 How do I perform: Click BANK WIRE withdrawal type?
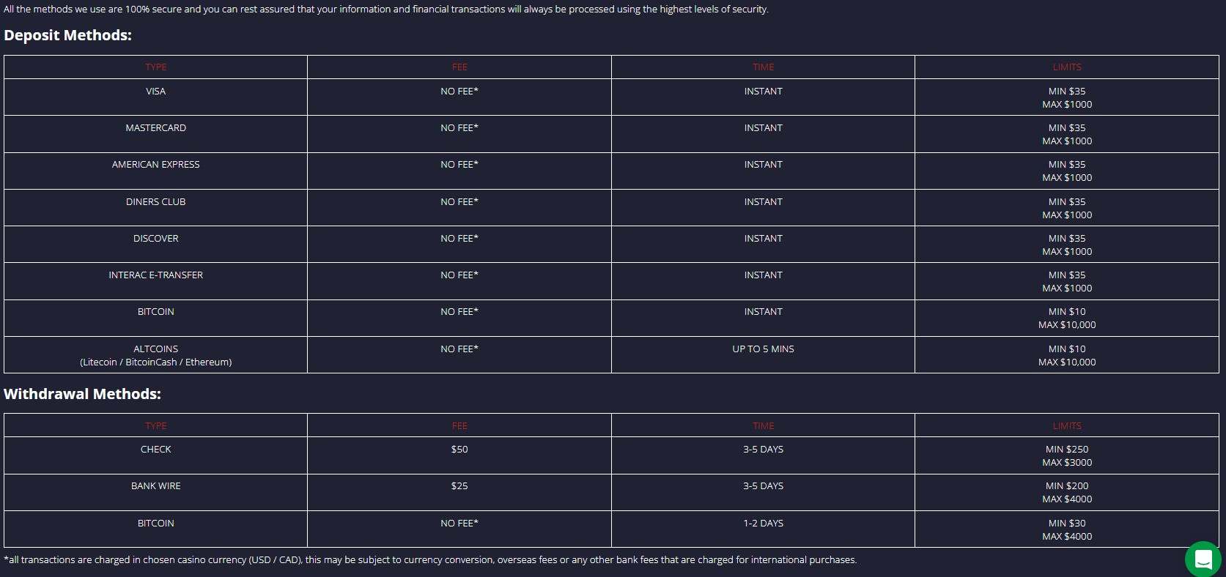pyautogui.click(x=155, y=486)
